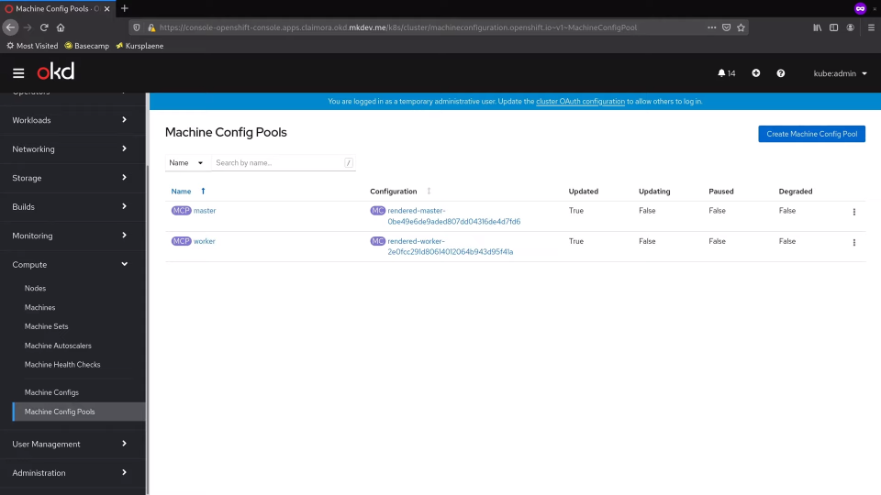Open a new browser tab
Viewport: 881px width, 495px height.
[x=125, y=8]
